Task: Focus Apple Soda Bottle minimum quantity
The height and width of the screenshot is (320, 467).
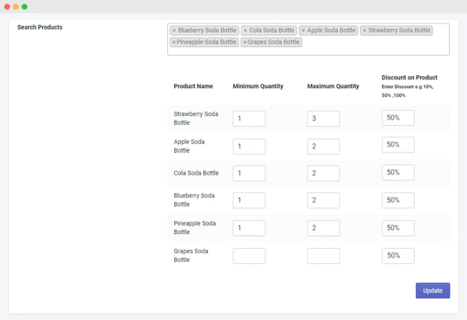Action: coord(249,147)
